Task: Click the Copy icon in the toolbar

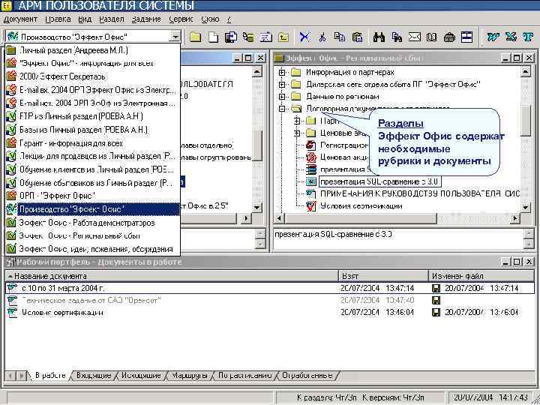Action: click(340, 37)
